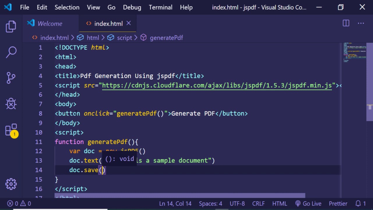373x210 pixels.
Task: Select the UTF-8 encoding option
Action: [x=237, y=204]
